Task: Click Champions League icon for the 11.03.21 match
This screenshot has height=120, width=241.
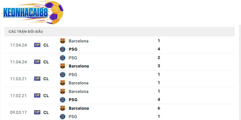Action: [x=37, y=79]
